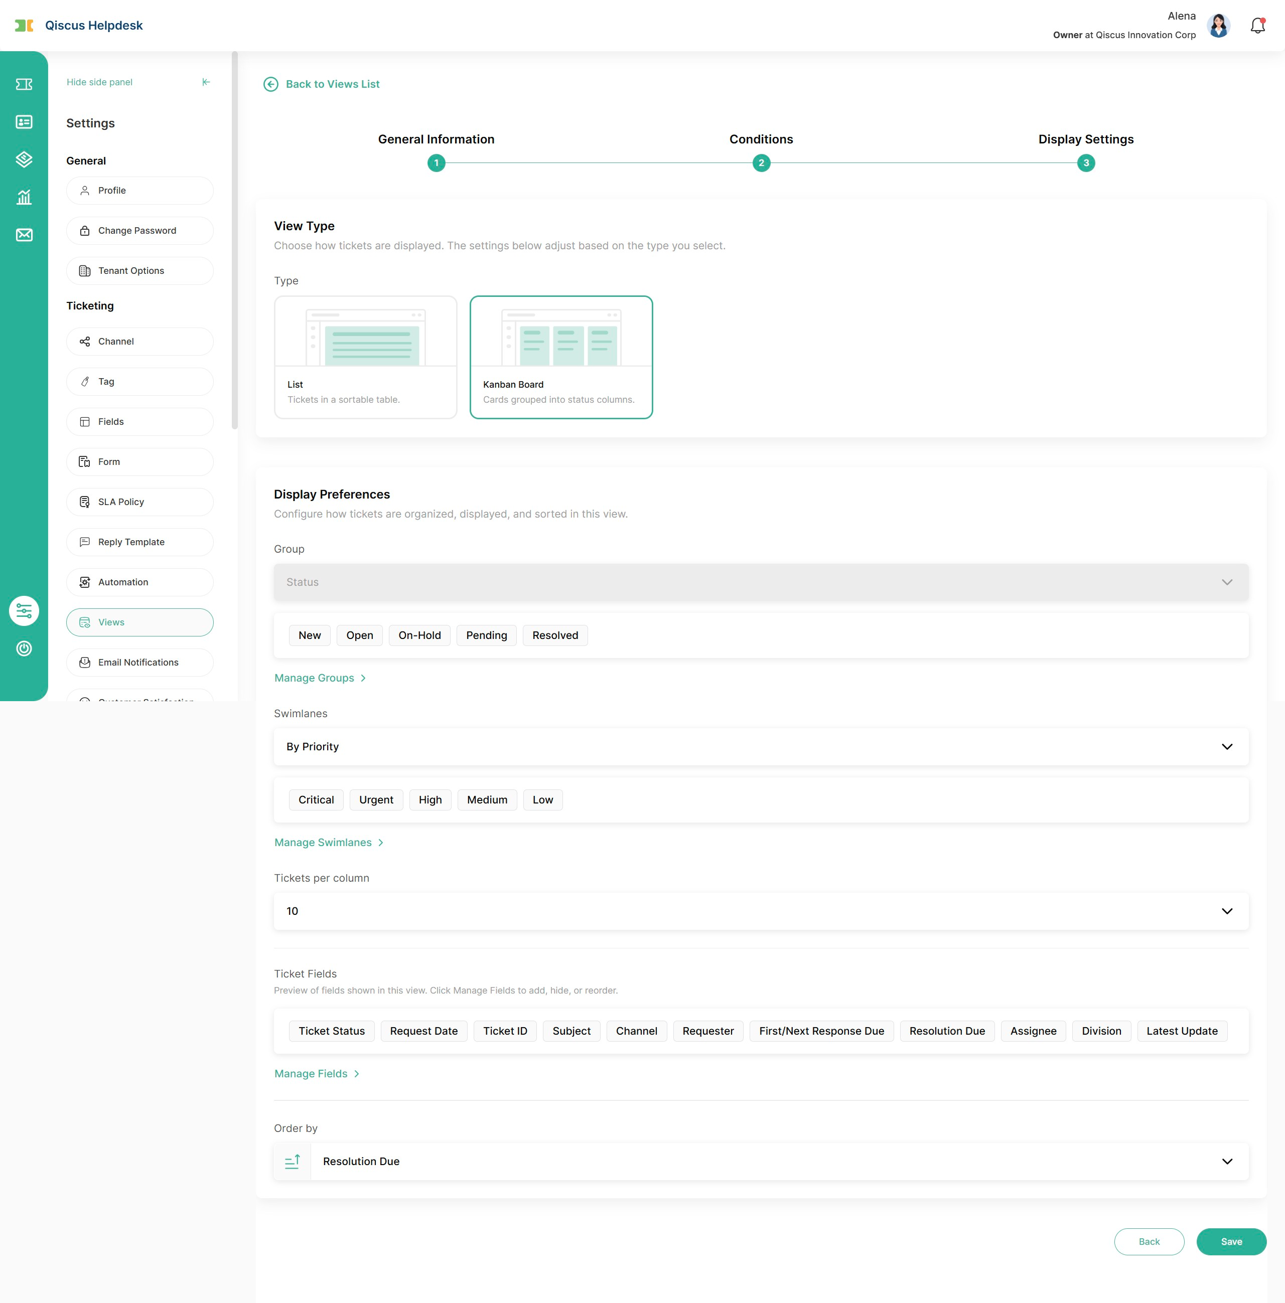Save the view settings
Image resolution: width=1285 pixels, height=1303 pixels.
point(1232,1242)
